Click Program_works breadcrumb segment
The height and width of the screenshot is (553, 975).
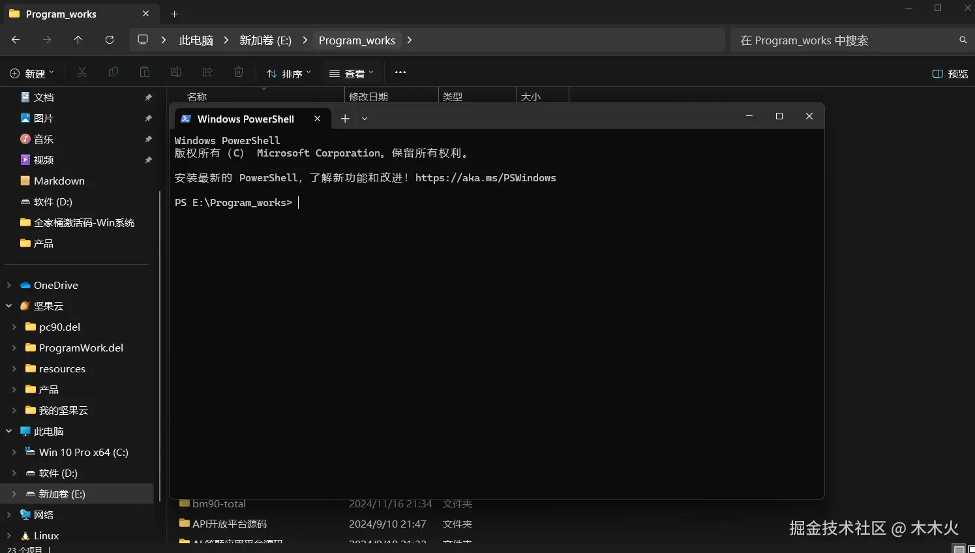tap(357, 40)
